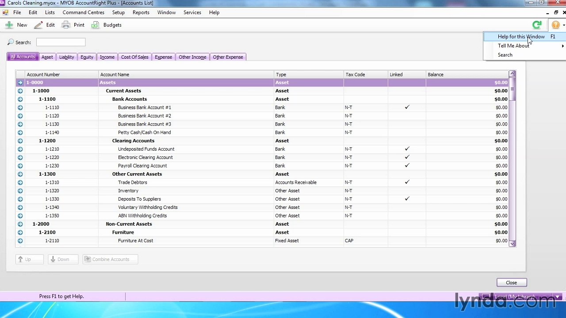The image size is (566, 318).
Task: Open the Lists menu
Action: tap(50, 12)
